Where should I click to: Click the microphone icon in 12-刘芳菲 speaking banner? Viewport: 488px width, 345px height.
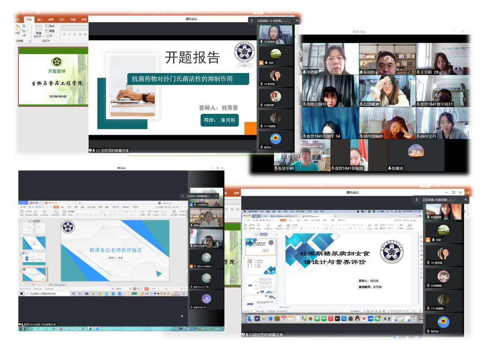pyautogui.click(x=252, y=20)
